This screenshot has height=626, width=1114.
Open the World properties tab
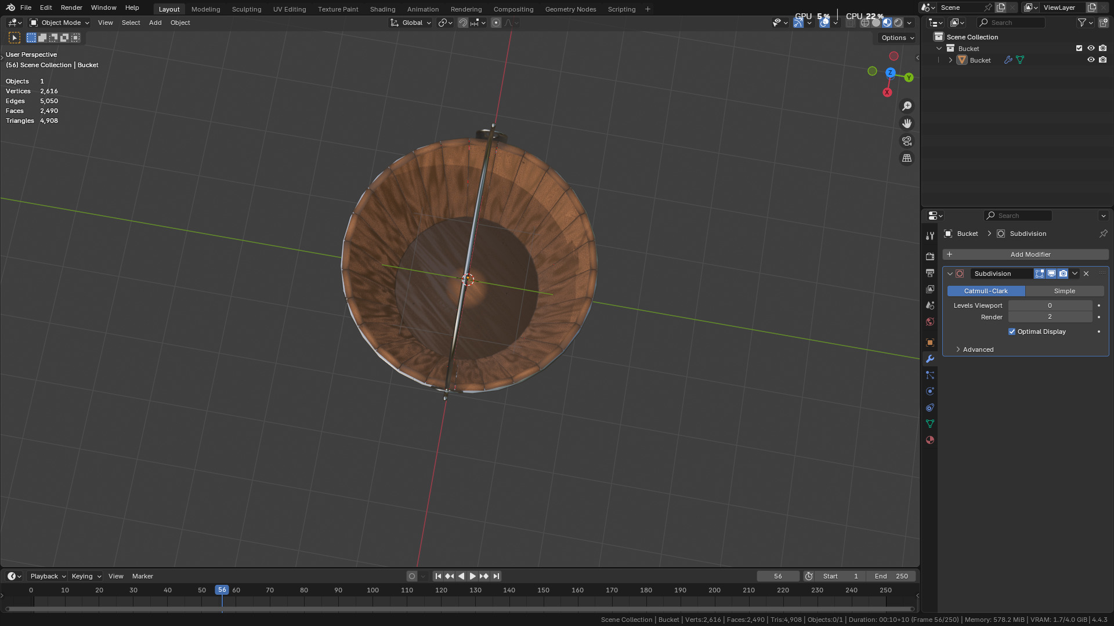coord(930,321)
